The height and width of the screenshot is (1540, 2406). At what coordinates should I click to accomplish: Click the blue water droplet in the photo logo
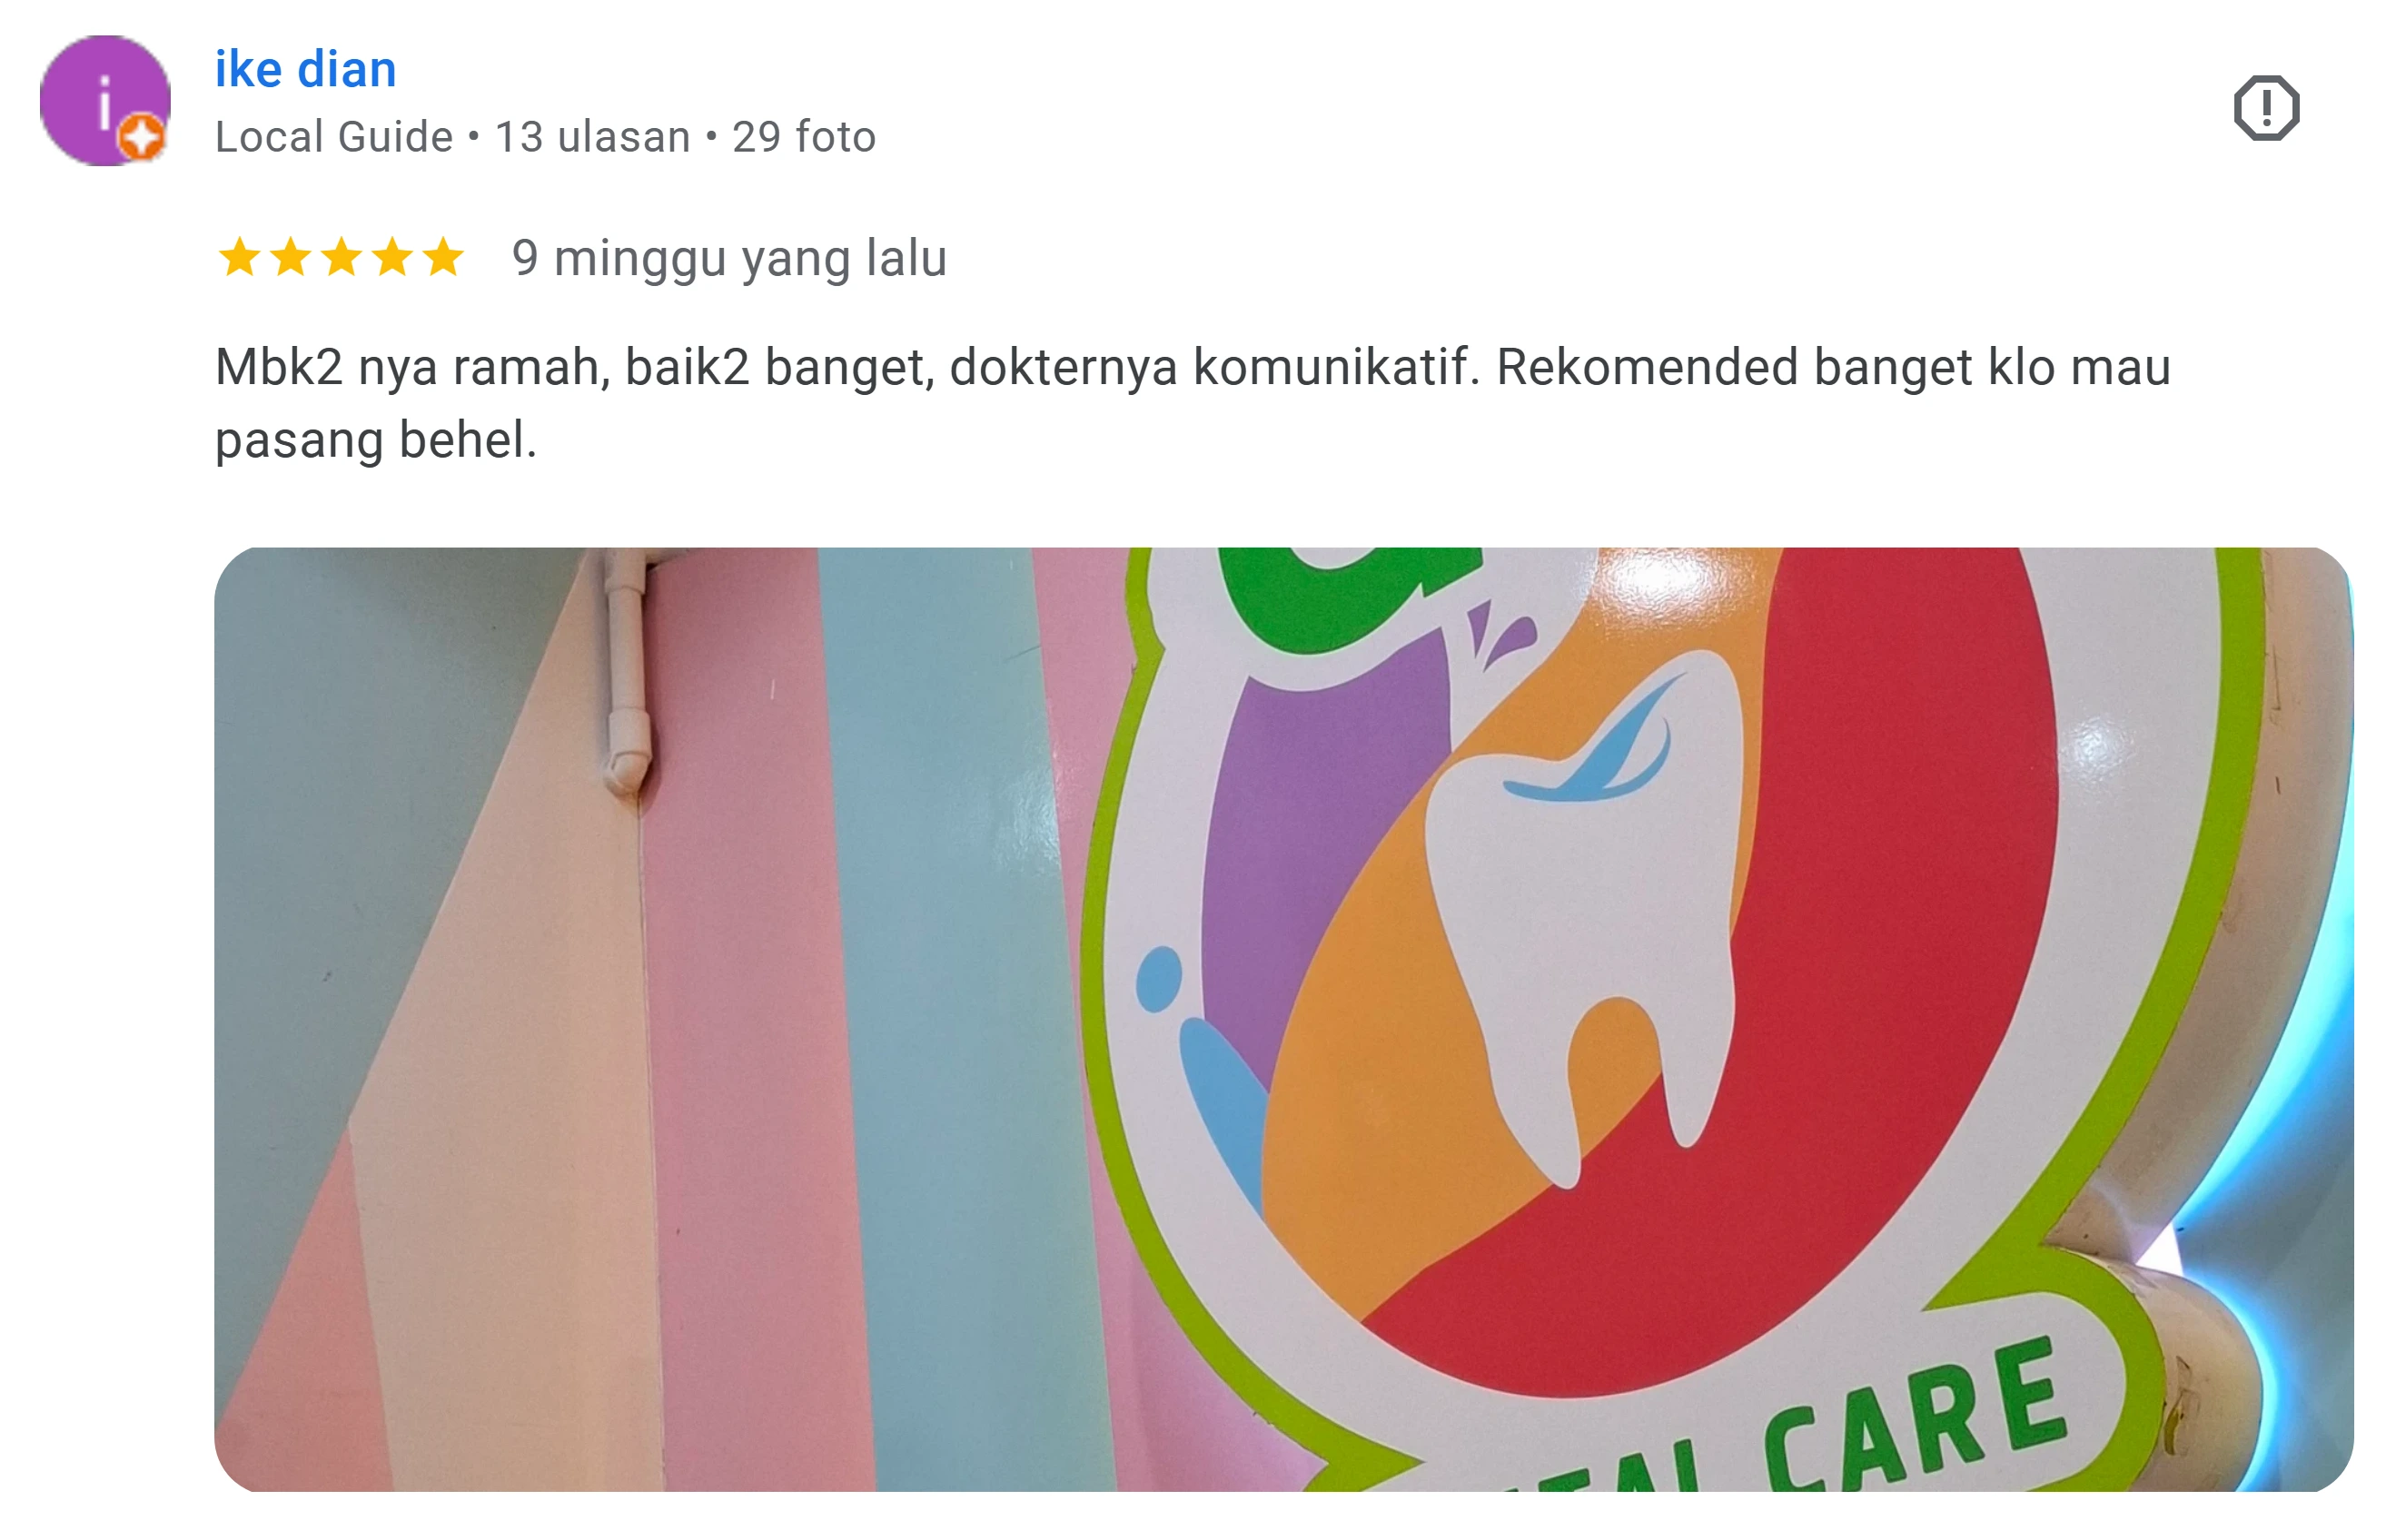[x=1160, y=979]
